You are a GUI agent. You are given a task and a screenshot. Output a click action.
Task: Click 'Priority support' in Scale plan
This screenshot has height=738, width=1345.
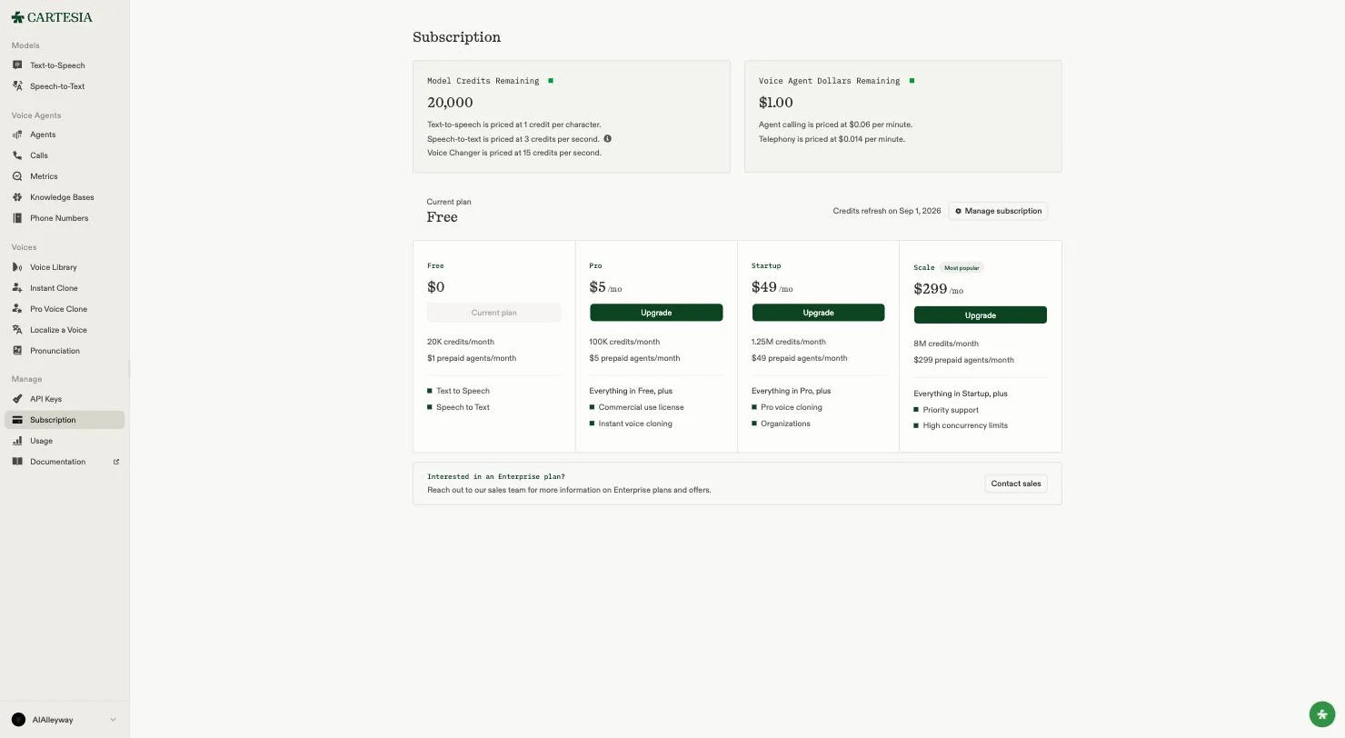(951, 410)
